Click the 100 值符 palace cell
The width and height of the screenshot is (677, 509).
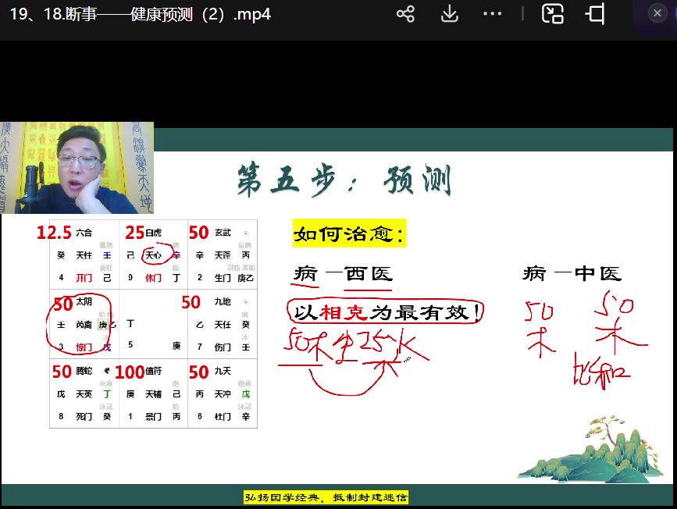(152, 393)
